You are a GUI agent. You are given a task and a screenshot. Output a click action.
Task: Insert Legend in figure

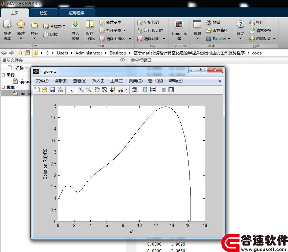pyautogui.click(x=153, y=90)
